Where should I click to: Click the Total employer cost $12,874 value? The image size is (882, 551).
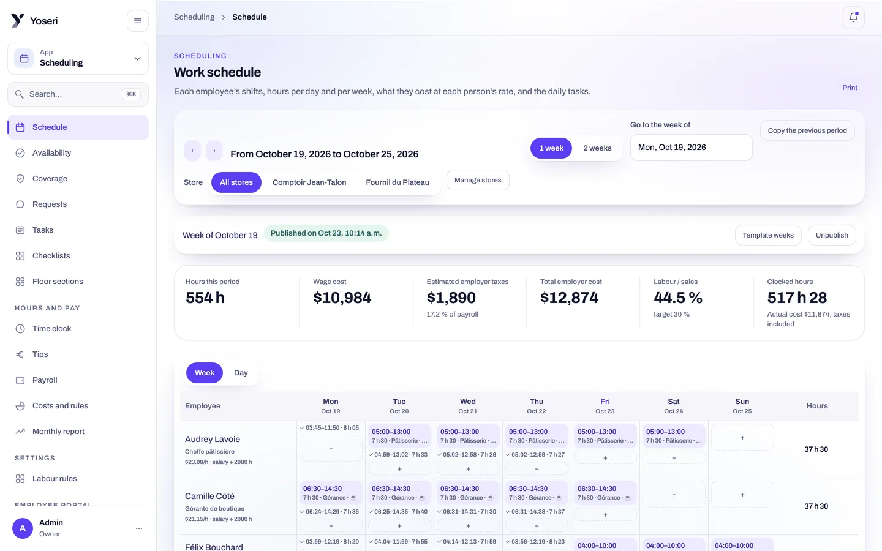(x=569, y=298)
